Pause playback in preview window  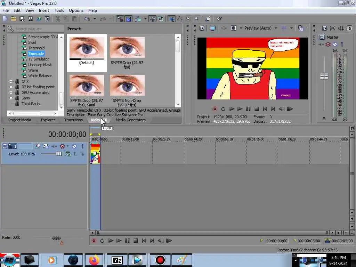click(x=248, y=109)
